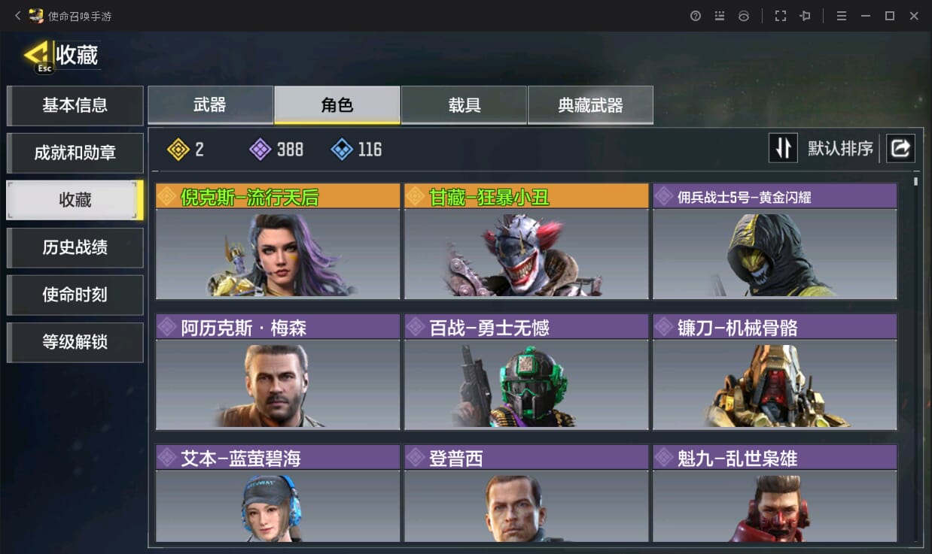Open emulator help question mark icon

[696, 16]
